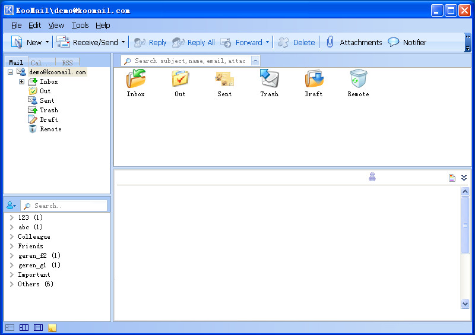Open the Notifier speech bubble button

pos(407,42)
